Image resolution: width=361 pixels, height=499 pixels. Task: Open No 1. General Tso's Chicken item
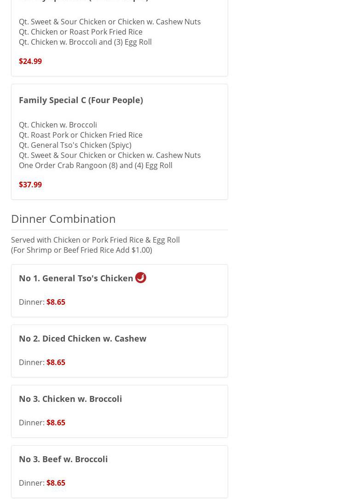point(76,278)
